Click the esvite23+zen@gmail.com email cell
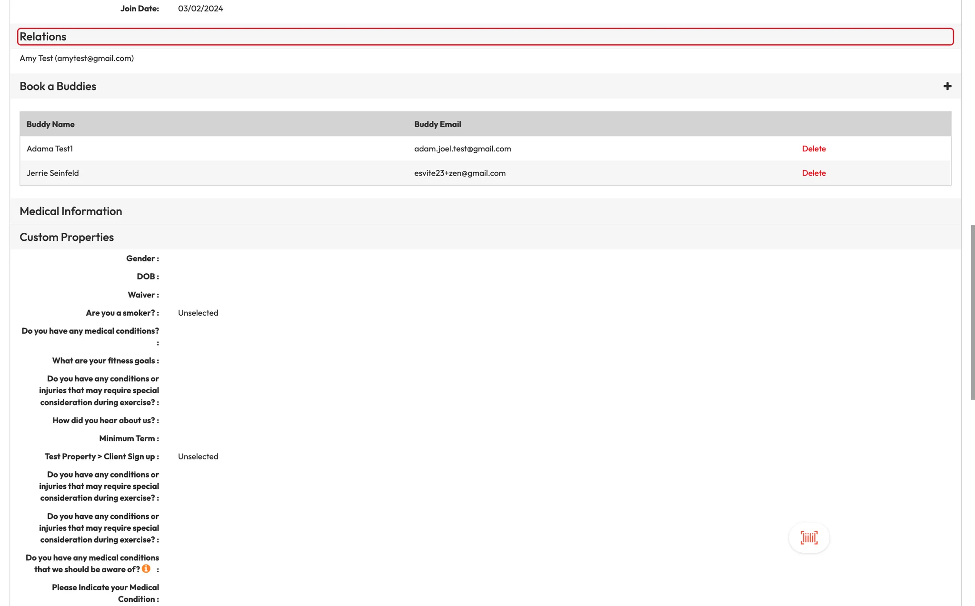 459,173
